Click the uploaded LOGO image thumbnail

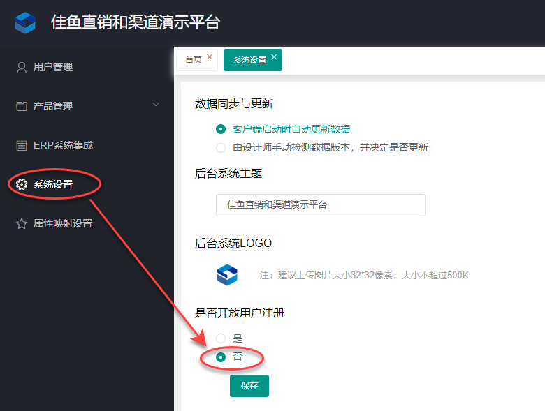(x=227, y=275)
